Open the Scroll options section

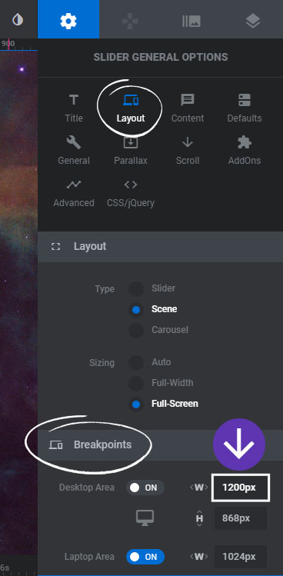click(x=188, y=150)
